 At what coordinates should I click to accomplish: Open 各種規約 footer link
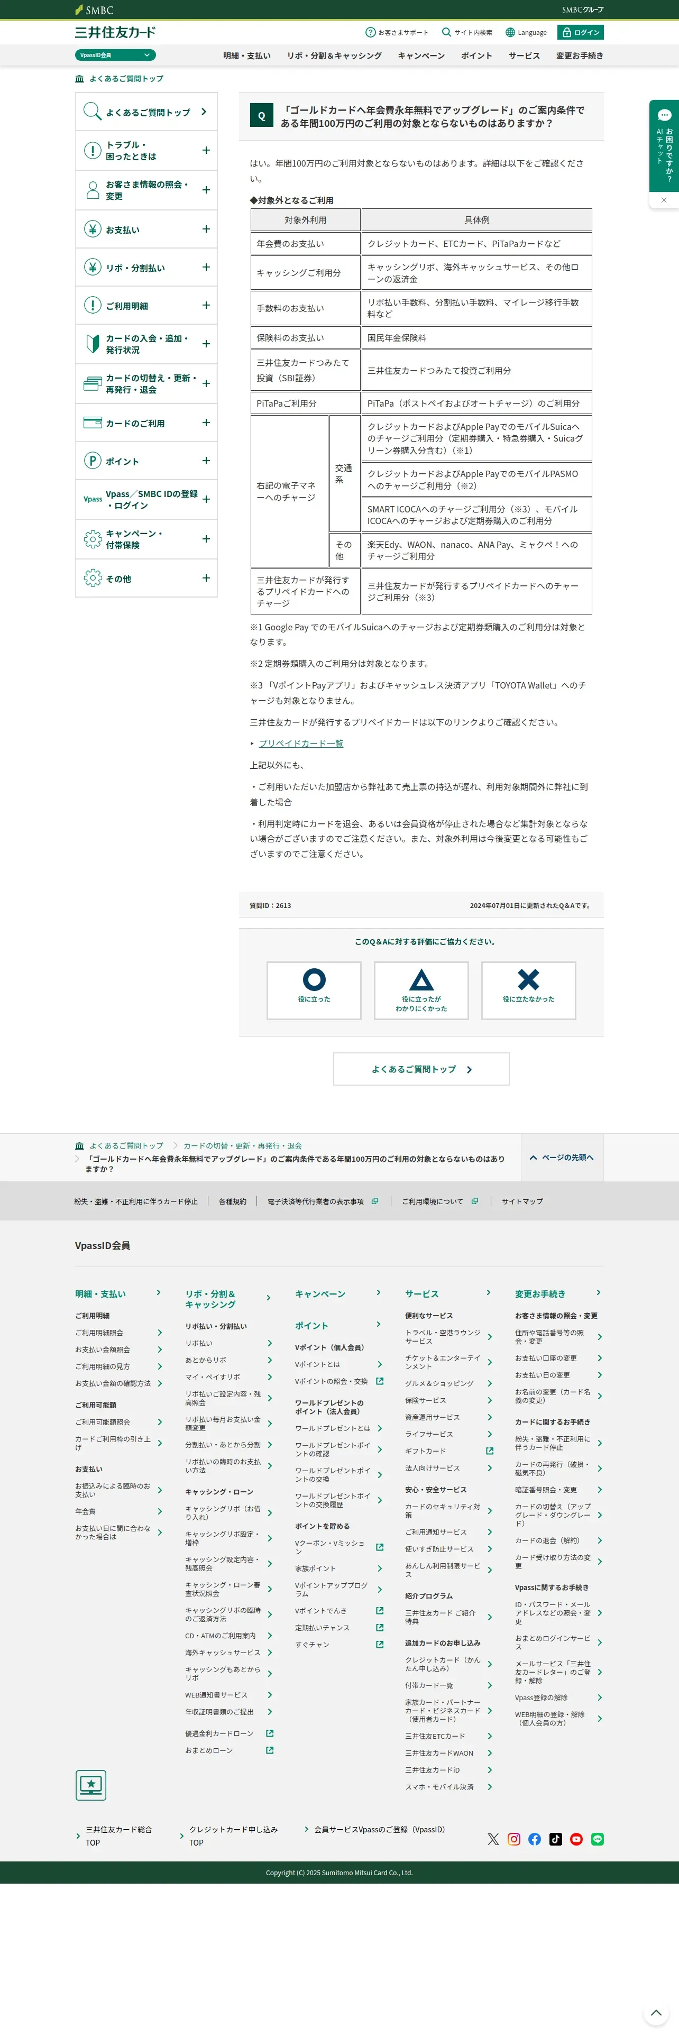point(232,1201)
